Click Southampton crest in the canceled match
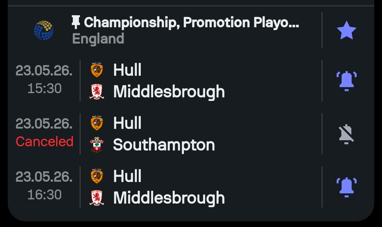Image resolution: width=382 pixels, height=227 pixels. tap(97, 144)
